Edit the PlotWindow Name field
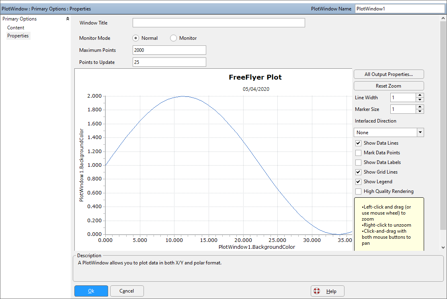Viewport: 447px width, 299px height. [x=400, y=9]
